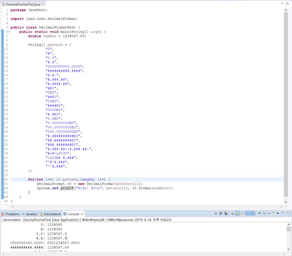
Task: Click the Console tab pin marker icon
Action: tap(82, 214)
